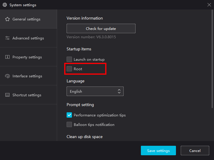Enable Balloon tips notification checkbox
This screenshot has width=214, height=160.
pyautogui.click(x=69, y=124)
